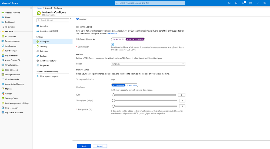The height and width of the screenshot is (149, 270).
Task: Open portal settings gear icon
Action: 251,3
